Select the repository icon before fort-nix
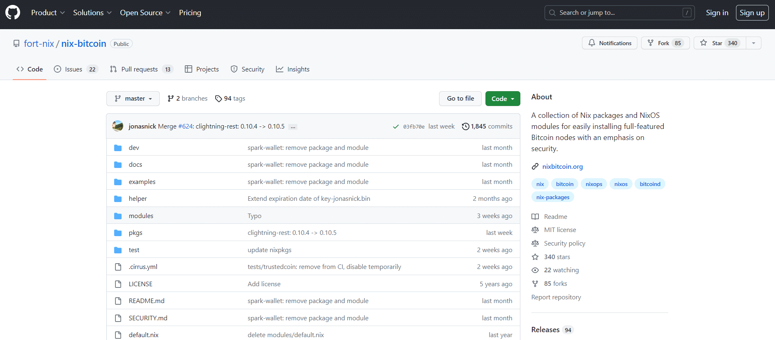The image size is (775, 340). point(16,44)
